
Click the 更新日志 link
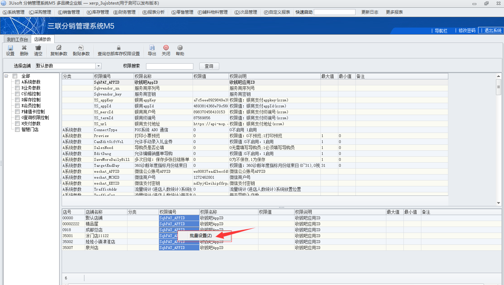(x=370, y=12)
